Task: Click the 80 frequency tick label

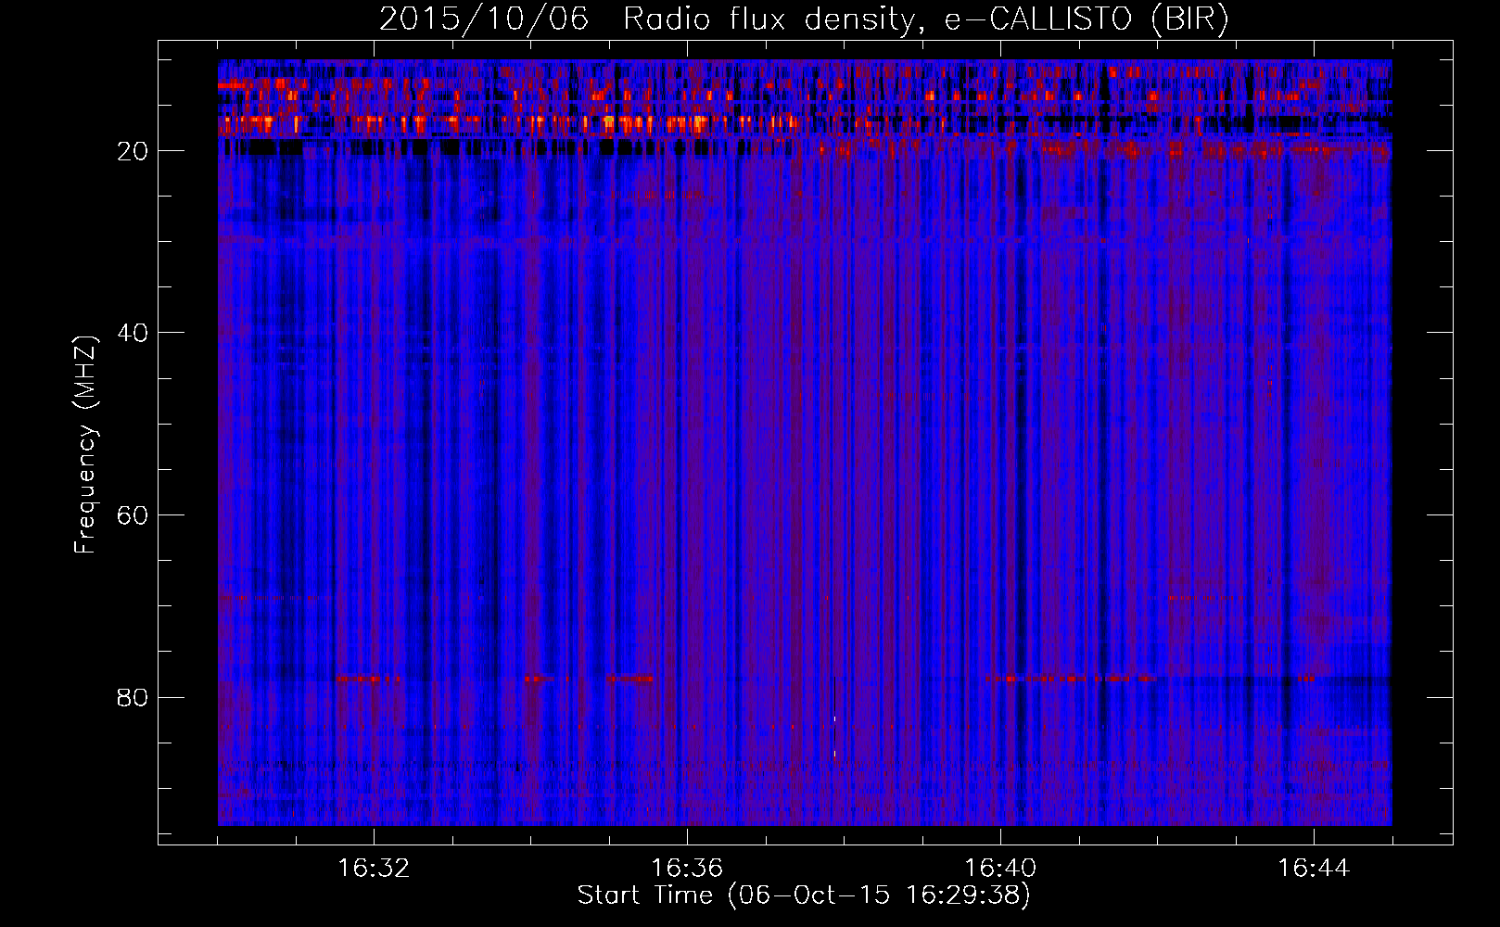Action: pyautogui.click(x=133, y=697)
